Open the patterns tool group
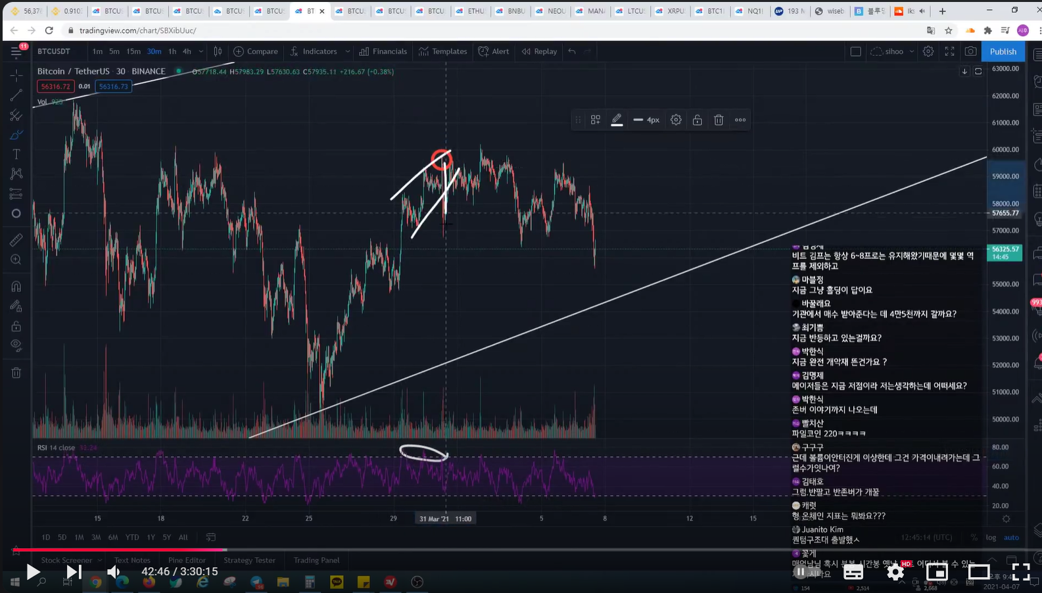Image resolution: width=1042 pixels, height=593 pixels. click(16, 174)
